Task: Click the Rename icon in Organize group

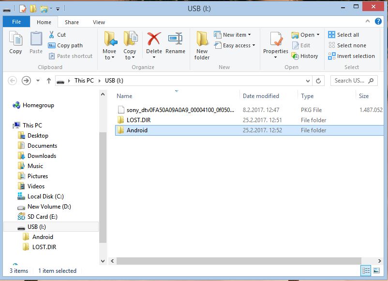Action: pos(175,42)
